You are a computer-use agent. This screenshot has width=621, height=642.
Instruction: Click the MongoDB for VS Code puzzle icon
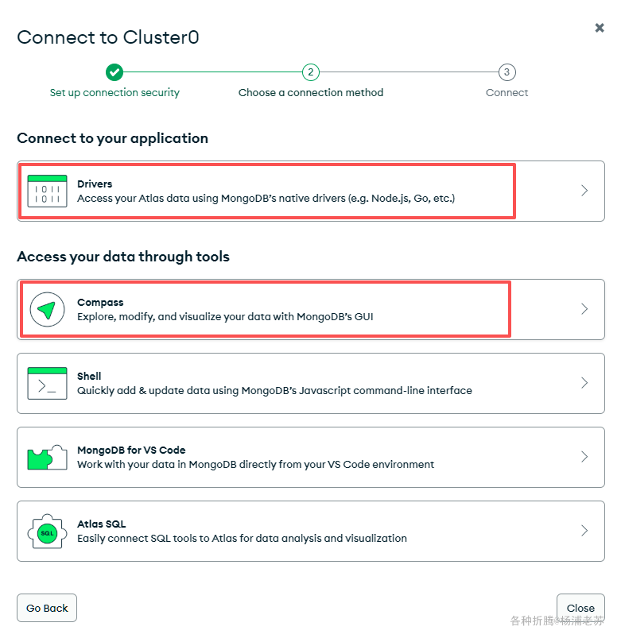click(x=47, y=457)
